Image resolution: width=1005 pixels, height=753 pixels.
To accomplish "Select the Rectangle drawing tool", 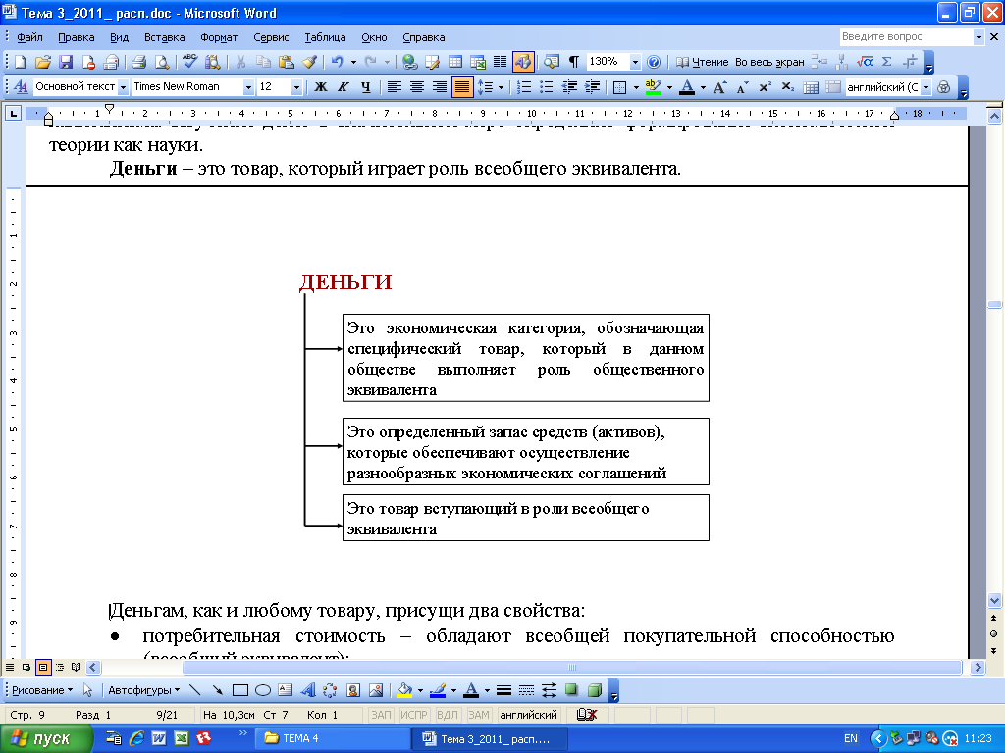I will 240,690.
